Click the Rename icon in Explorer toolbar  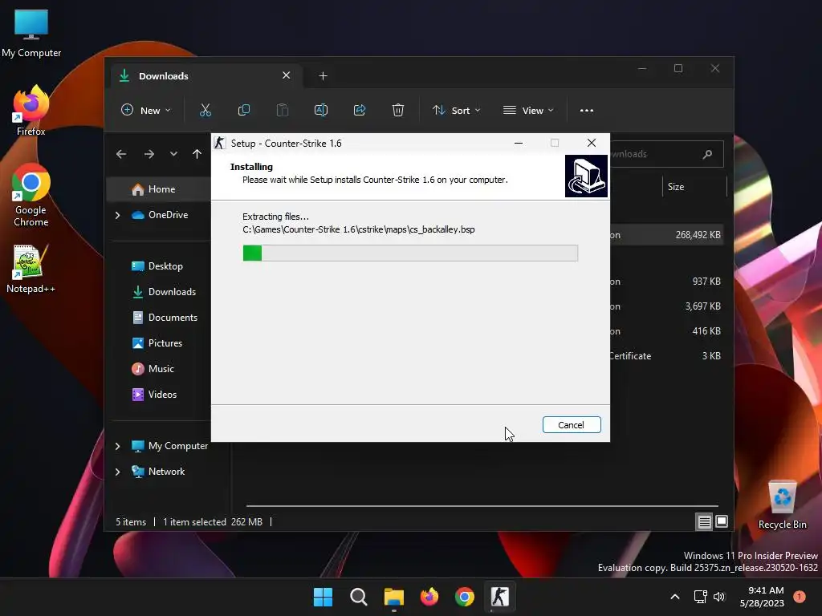321,110
